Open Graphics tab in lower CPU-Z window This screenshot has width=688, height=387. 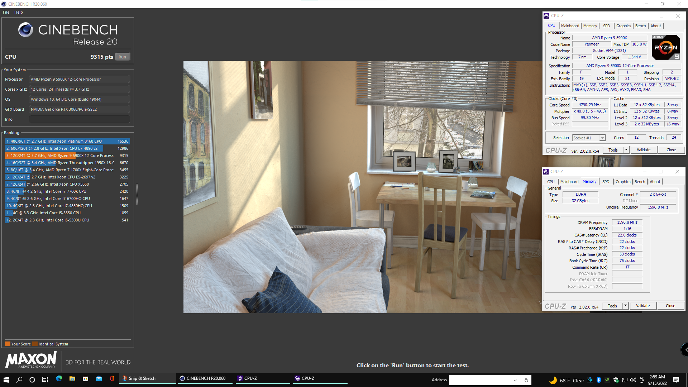(623, 182)
